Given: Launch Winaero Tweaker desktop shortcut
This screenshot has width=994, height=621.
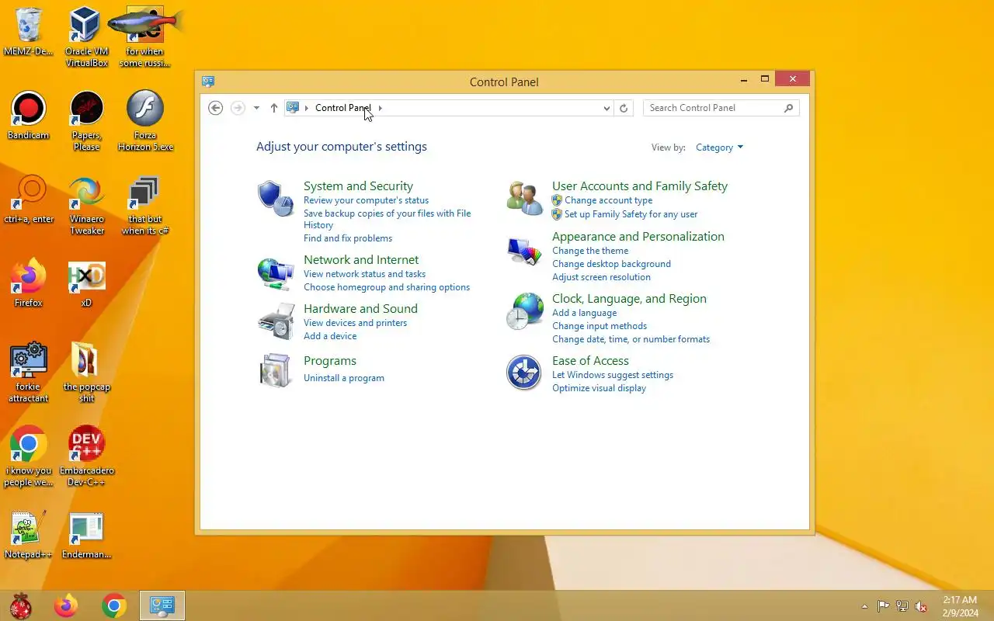Looking at the screenshot, I should [x=86, y=205].
